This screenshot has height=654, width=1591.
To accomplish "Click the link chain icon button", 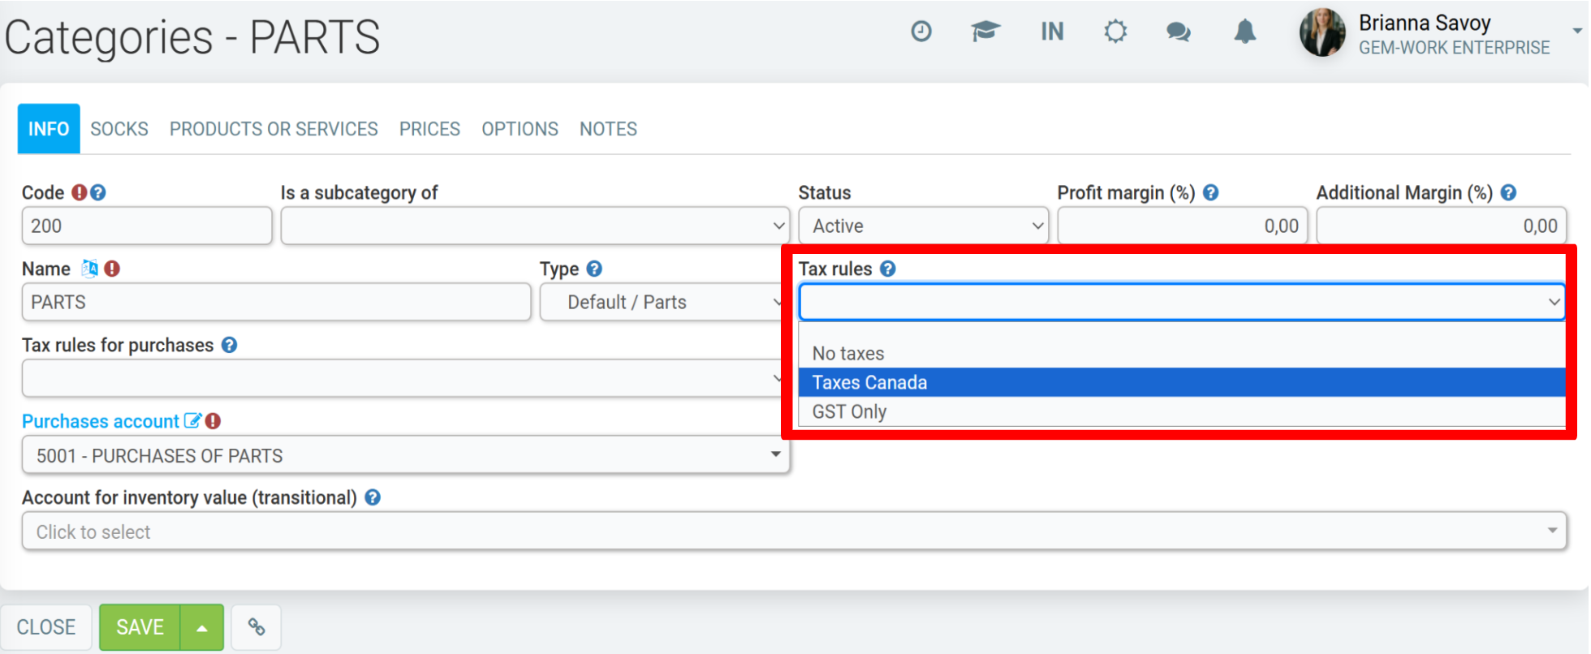I will pyautogui.click(x=257, y=627).
